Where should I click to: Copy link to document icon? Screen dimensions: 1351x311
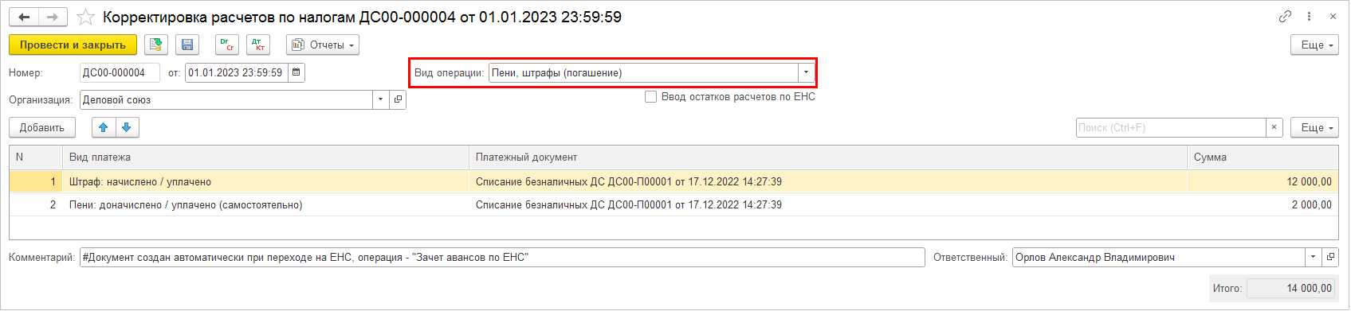[x=1285, y=17]
